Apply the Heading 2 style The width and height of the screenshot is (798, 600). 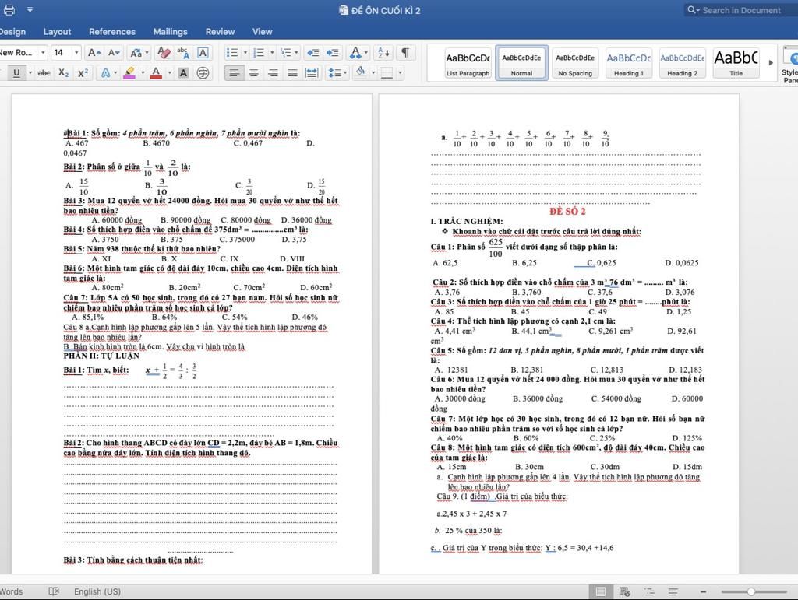(x=682, y=64)
